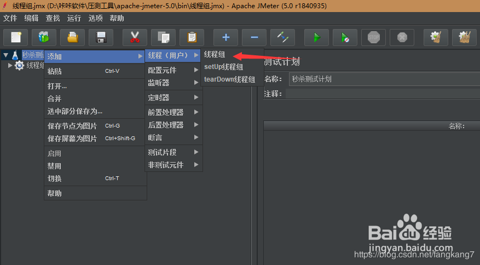Open the 配置元件 submenu

(x=174, y=70)
